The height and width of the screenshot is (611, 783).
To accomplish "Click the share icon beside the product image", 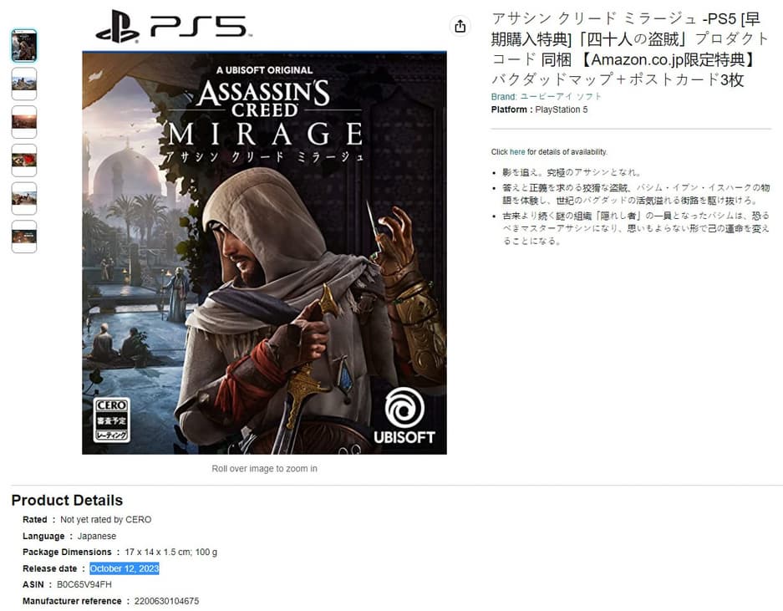I will tap(460, 26).
